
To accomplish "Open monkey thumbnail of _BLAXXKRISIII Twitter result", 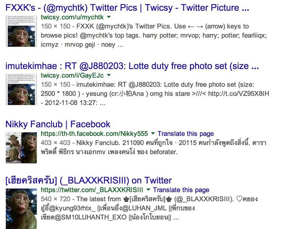I will 21,209.
